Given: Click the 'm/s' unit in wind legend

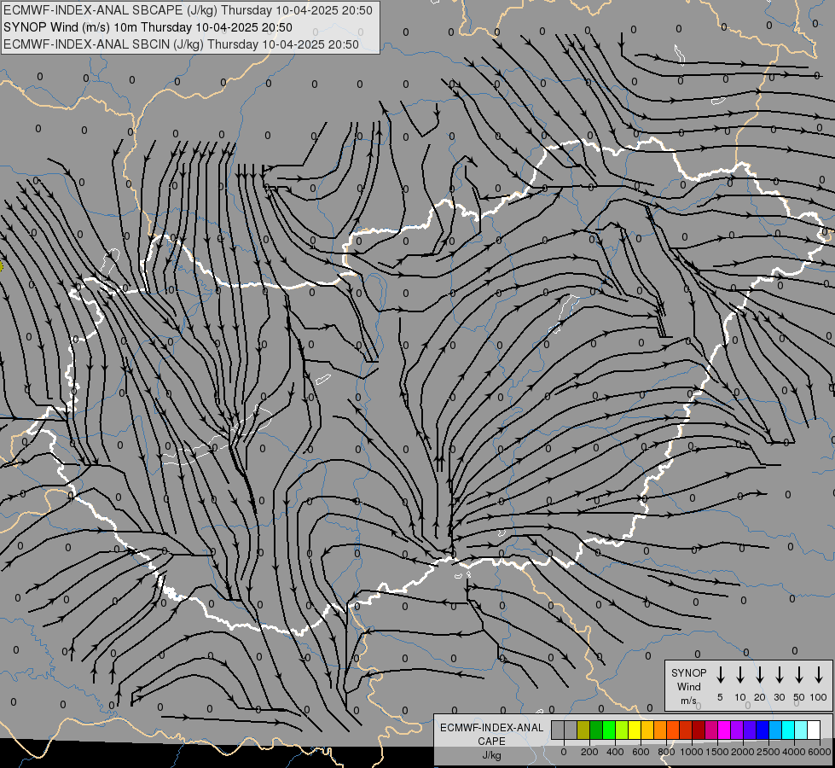Looking at the screenshot, I should point(688,701).
